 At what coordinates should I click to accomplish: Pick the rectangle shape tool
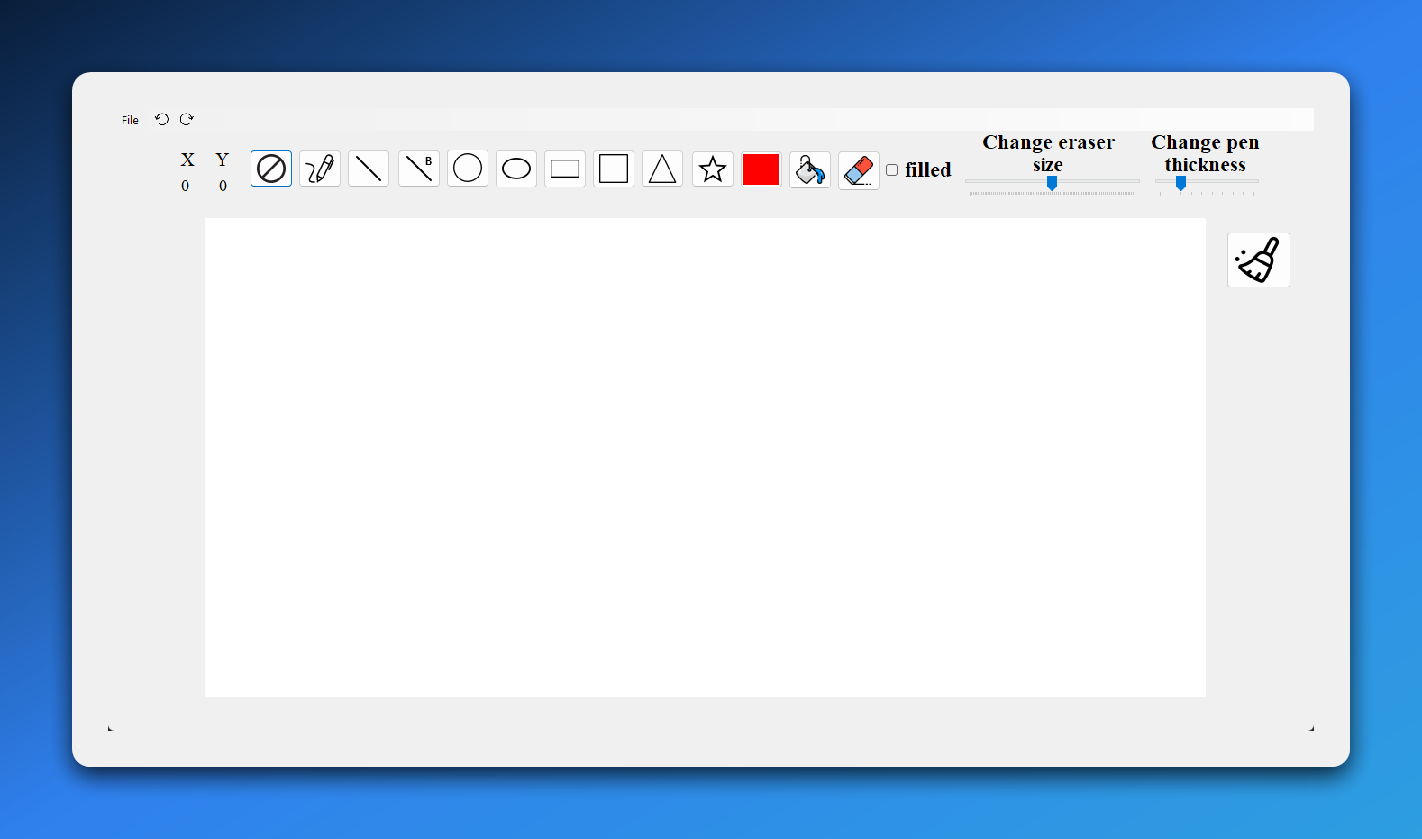pos(565,169)
